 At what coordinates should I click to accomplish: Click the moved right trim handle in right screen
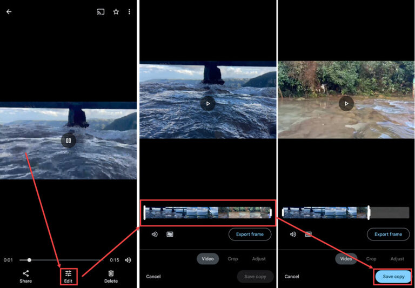(369, 212)
